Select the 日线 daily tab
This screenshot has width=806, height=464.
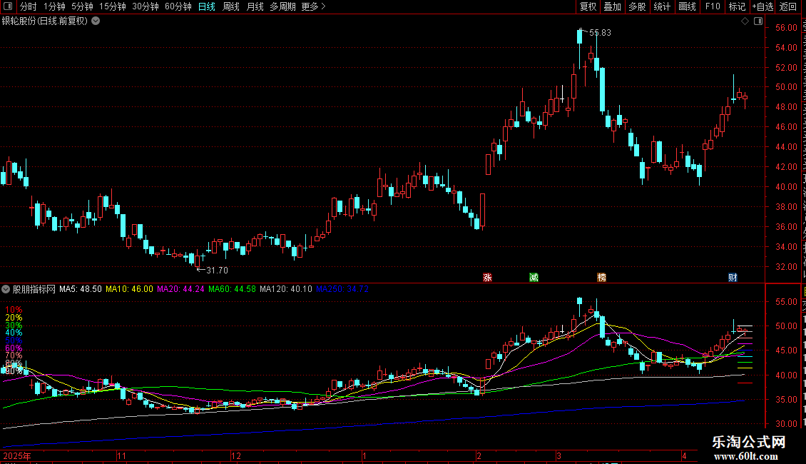coord(207,6)
